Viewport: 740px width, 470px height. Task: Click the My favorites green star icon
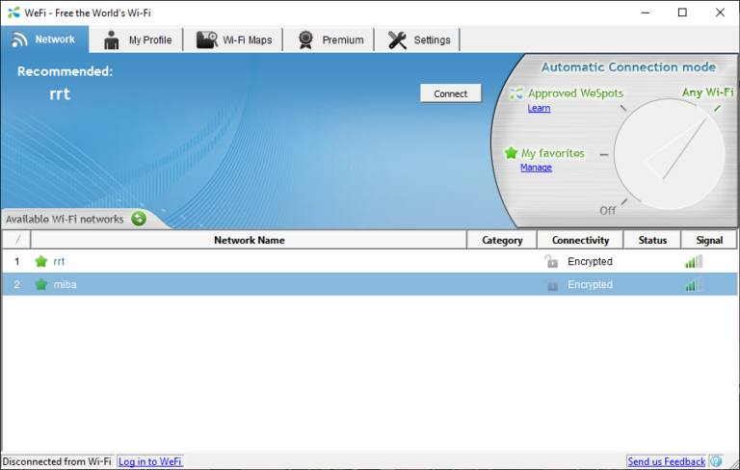coord(511,153)
